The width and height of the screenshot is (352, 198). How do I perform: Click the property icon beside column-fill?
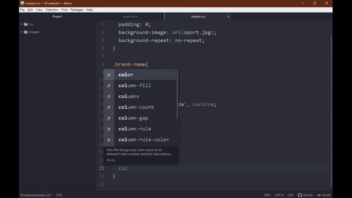[x=109, y=86]
